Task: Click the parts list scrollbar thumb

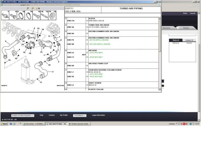Action: pos(160,35)
